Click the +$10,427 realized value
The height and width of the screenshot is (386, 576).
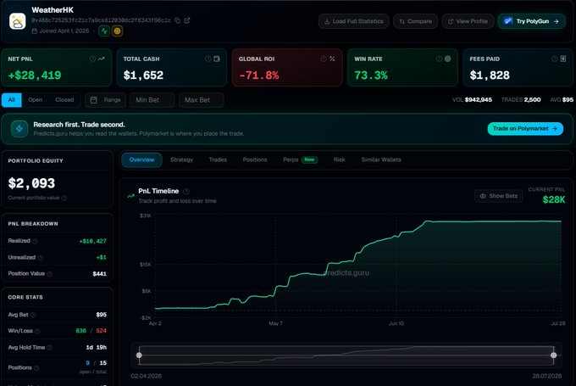[92, 242]
